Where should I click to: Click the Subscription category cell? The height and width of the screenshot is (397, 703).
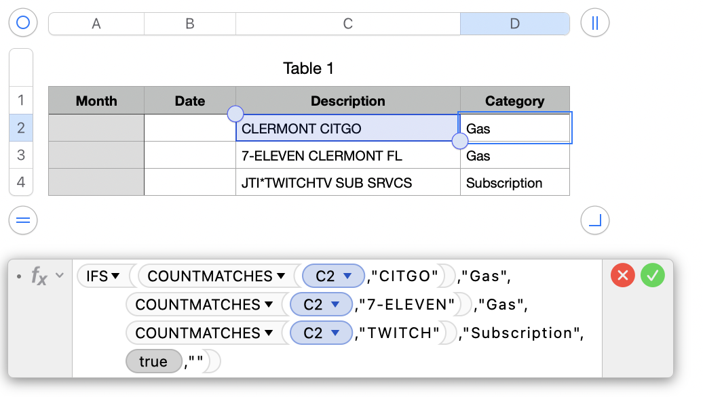pyautogui.click(x=514, y=183)
